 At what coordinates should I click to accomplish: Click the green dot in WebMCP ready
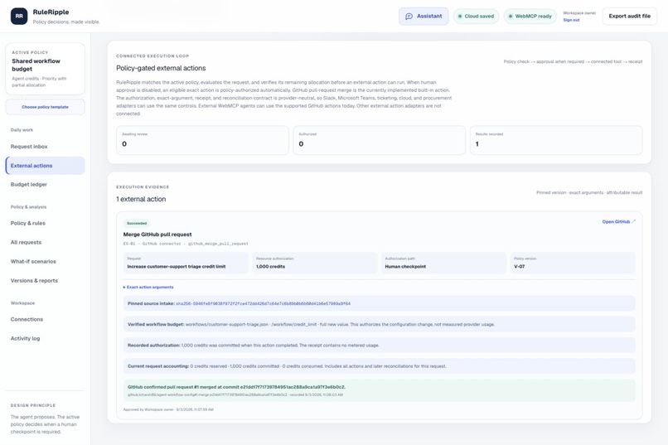click(x=511, y=17)
